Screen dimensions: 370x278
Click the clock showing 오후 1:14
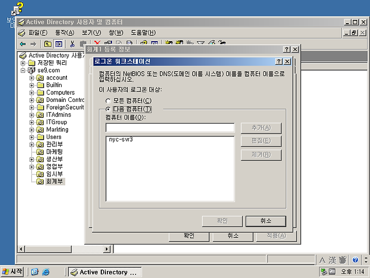tap(353, 272)
